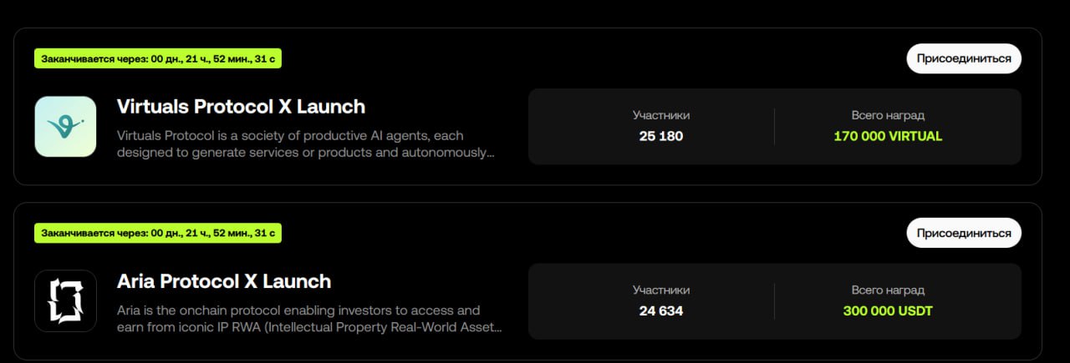The height and width of the screenshot is (363, 1070).
Task: Open the Virtuals Protocol X Launch title
Action: [x=241, y=107]
